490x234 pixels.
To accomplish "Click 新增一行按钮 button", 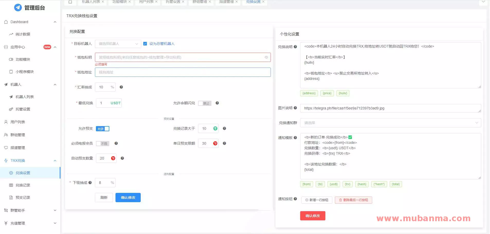I will [316, 200].
